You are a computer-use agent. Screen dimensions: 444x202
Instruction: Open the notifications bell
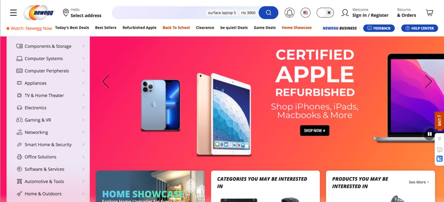tap(289, 13)
